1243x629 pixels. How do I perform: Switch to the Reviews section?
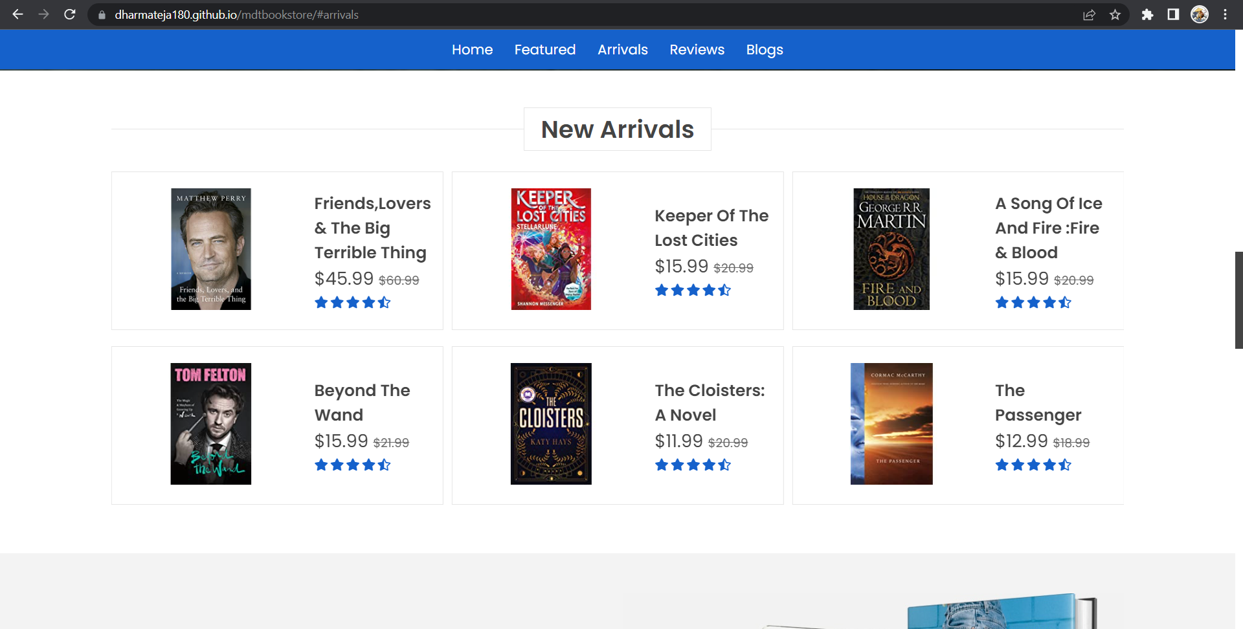[697, 49]
